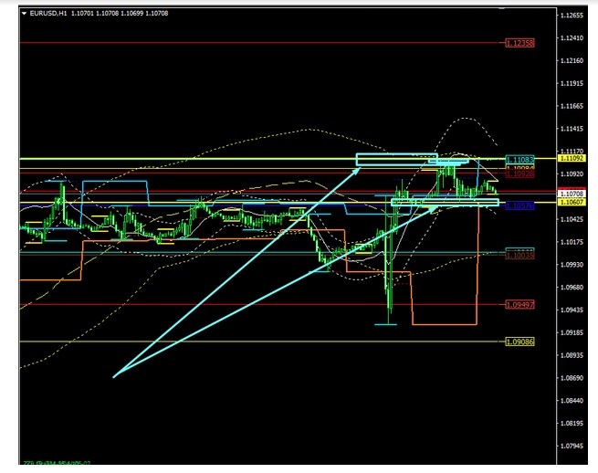The height and width of the screenshot is (473, 598).
Task: Click the yellow 1.09086 price label
Action: tap(519, 342)
